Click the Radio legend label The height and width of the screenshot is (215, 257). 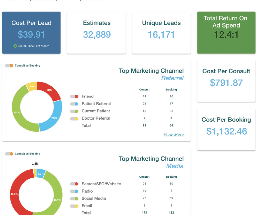(x=87, y=191)
